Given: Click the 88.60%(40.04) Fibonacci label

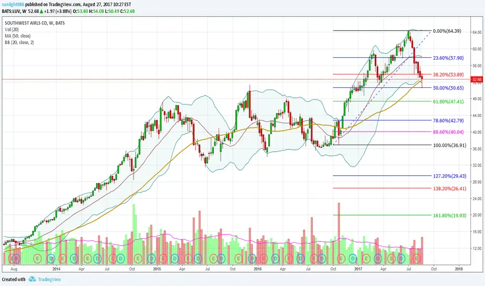Looking at the screenshot, I should [x=448, y=132].
